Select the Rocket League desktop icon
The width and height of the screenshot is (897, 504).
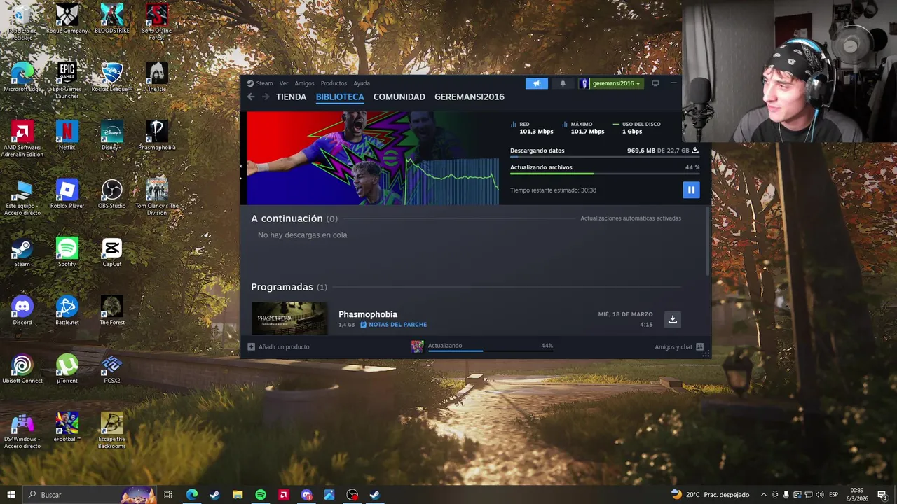pyautogui.click(x=111, y=77)
